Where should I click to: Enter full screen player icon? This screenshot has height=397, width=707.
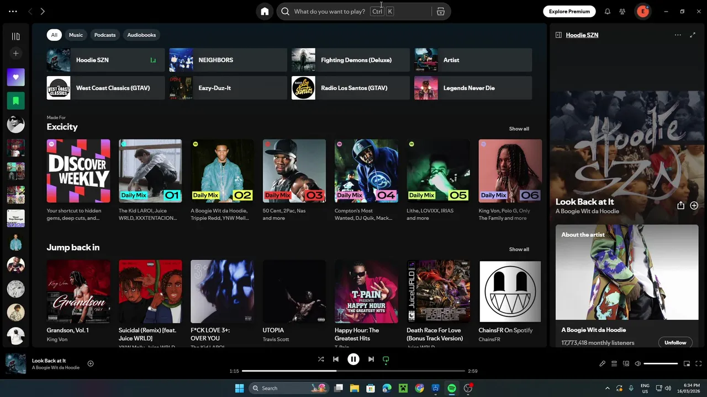click(x=699, y=363)
